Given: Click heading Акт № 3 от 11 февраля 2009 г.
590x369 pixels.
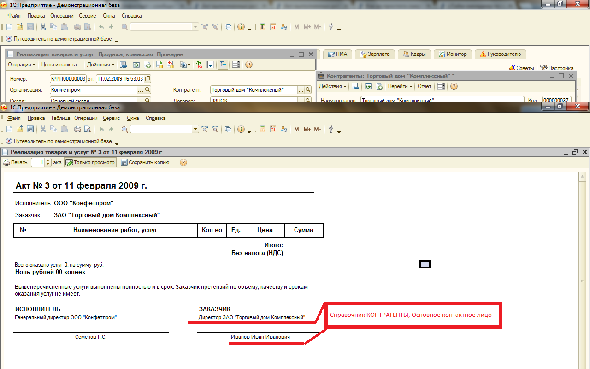Looking at the screenshot, I should pyautogui.click(x=82, y=185).
